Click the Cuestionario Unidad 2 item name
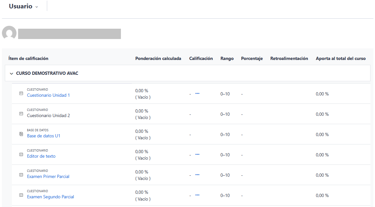The width and height of the screenshot is (375, 207). pos(48,116)
